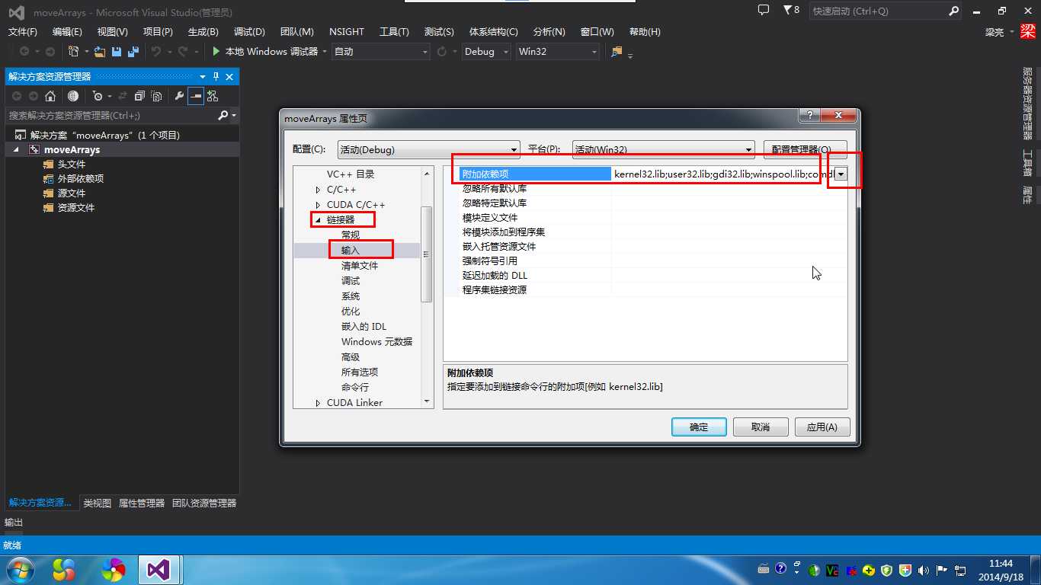Open the 附加依赖项 value dropdown arrow

point(841,174)
